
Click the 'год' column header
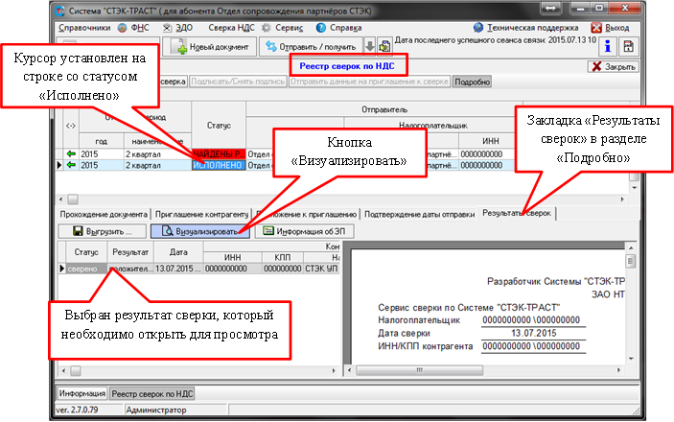[x=102, y=141]
